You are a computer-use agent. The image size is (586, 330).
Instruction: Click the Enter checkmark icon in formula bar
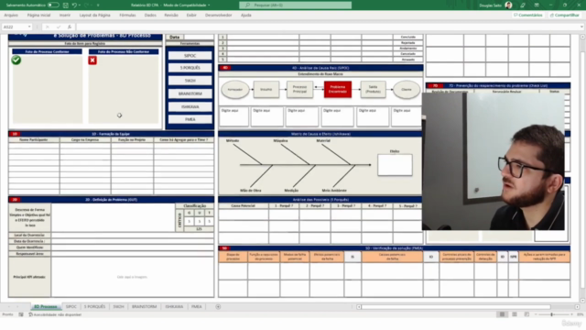(x=59, y=27)
